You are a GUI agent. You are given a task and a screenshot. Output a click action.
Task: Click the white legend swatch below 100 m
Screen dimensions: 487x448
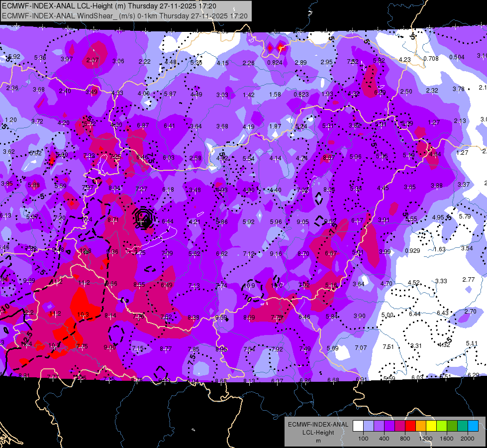pos(358,426)
